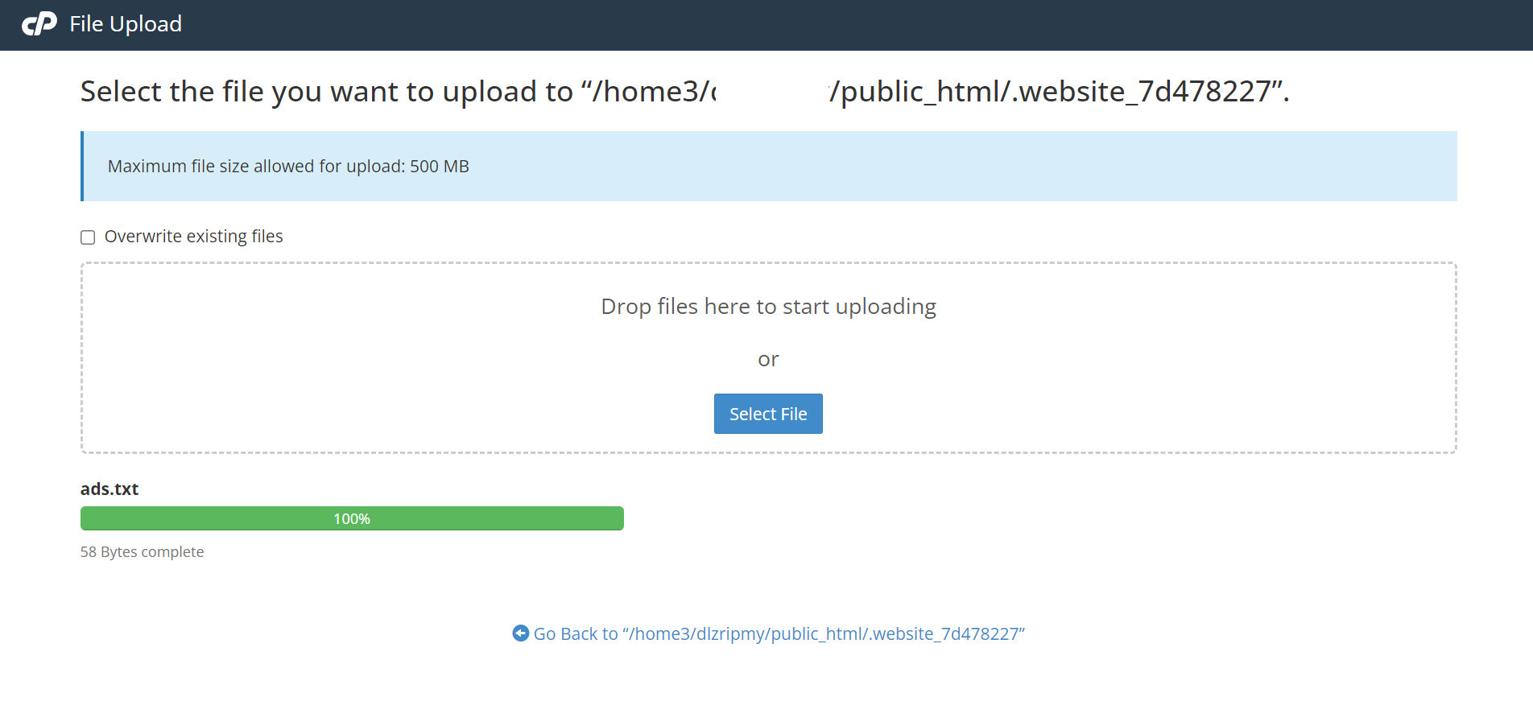This screenshot has width=1533, height=722.
Task: Tick the Overwrite existing files checkbox
Action: click(88, 237)
